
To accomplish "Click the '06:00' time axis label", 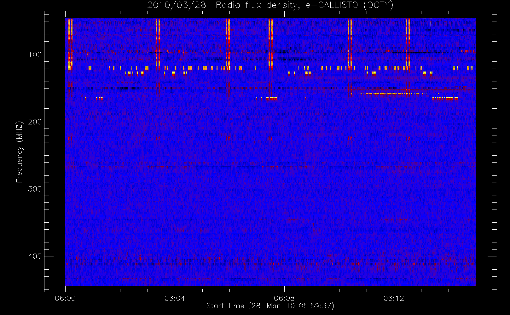I will [x=65, y=298].
